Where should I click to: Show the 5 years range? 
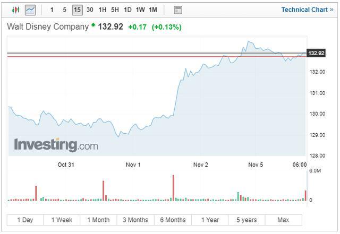(246, 220)
